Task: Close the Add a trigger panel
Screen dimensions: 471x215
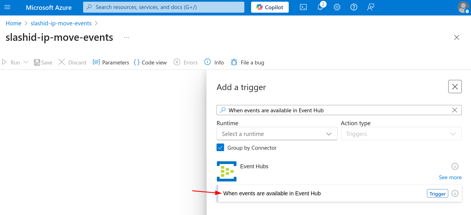Action: [455, 87]
